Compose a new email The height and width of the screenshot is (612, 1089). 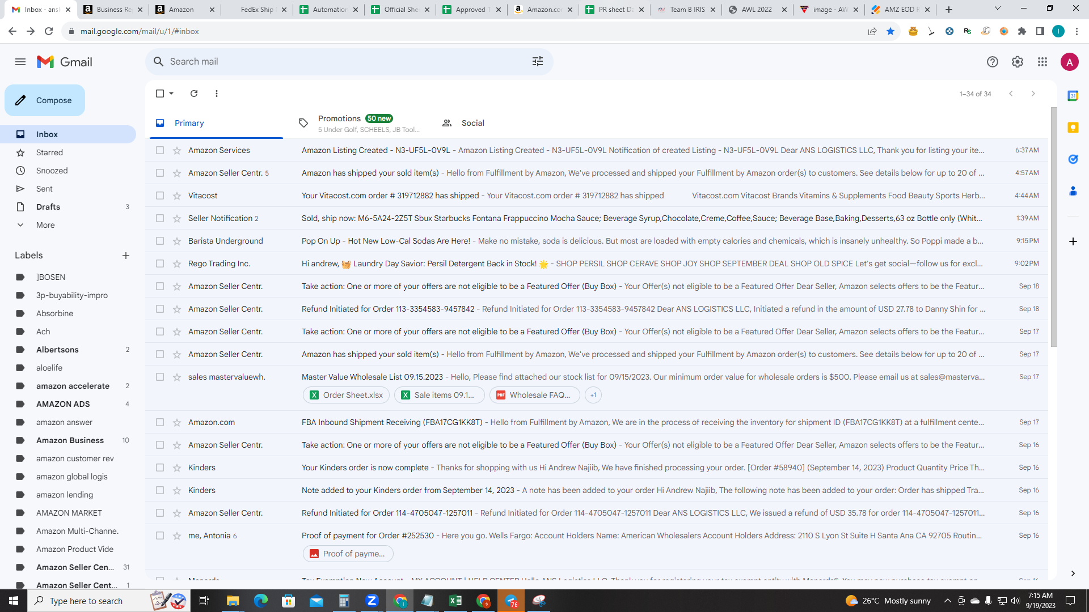[45, 100]
